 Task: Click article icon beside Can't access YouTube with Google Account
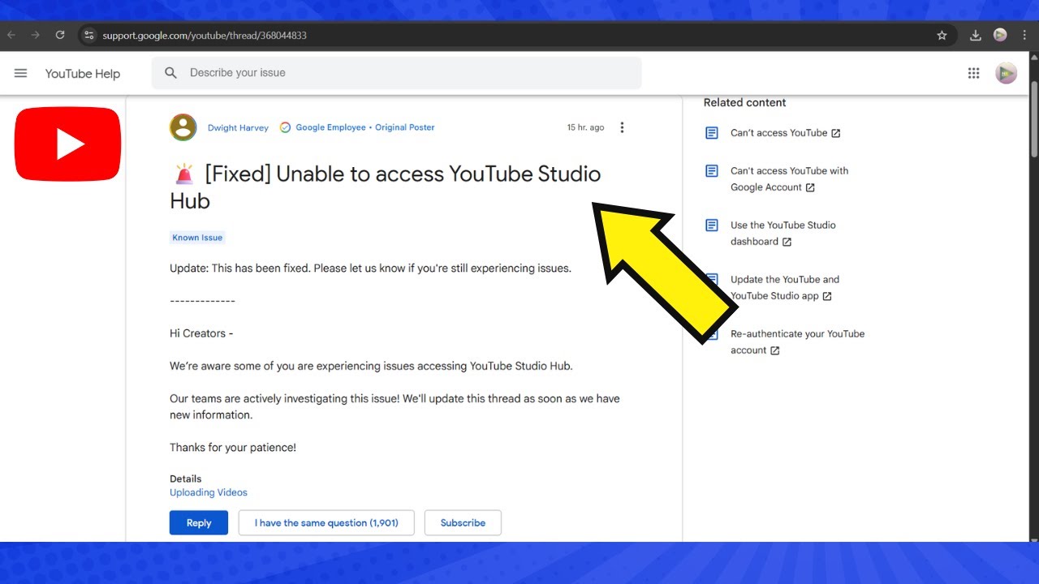[x=712, y=171]
